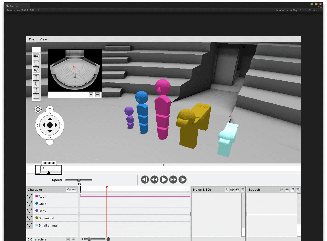Select the camera view tool icon
Screen dimensions: 327x241
[x=36, y=57]
